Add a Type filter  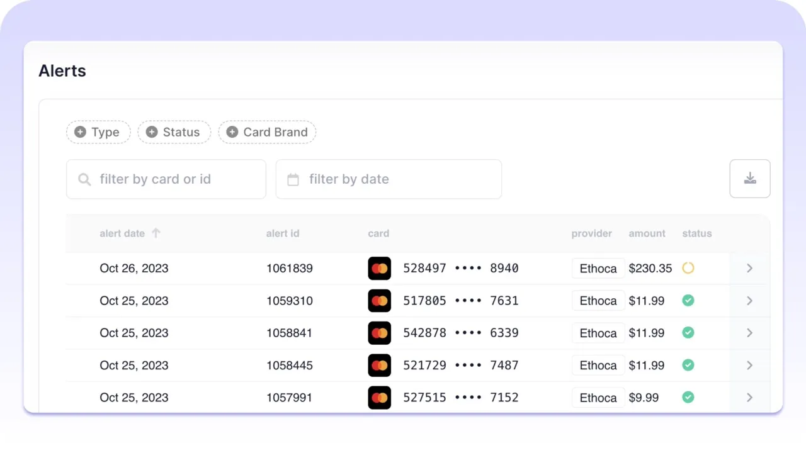pyautogui.click(x=98, y=132)
